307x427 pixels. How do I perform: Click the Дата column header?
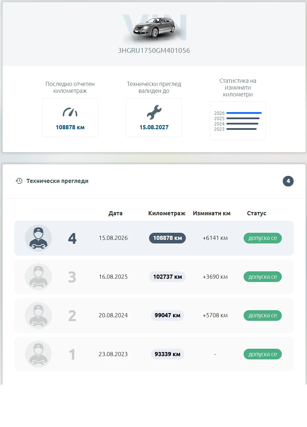click(116, 213)
